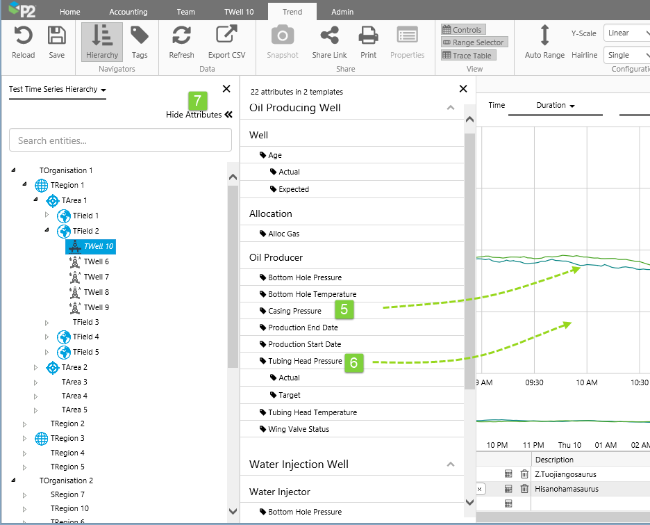Open the Y-Scale Linear dropdown

(x=626, y=33)
